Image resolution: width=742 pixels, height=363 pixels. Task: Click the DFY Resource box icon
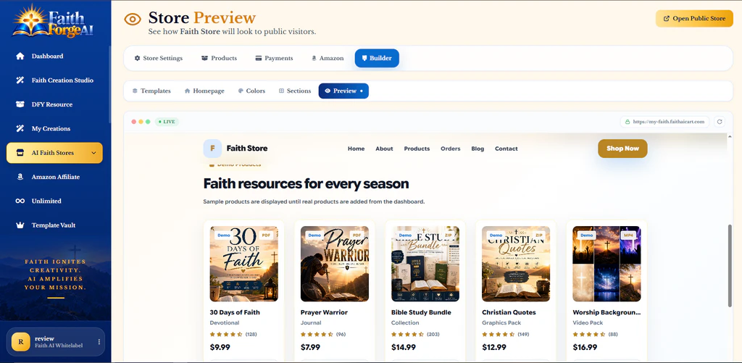20,104
